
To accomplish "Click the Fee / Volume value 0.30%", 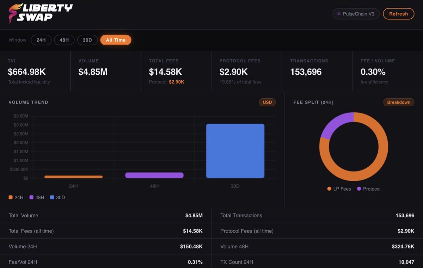I will [x=373, y=72].
